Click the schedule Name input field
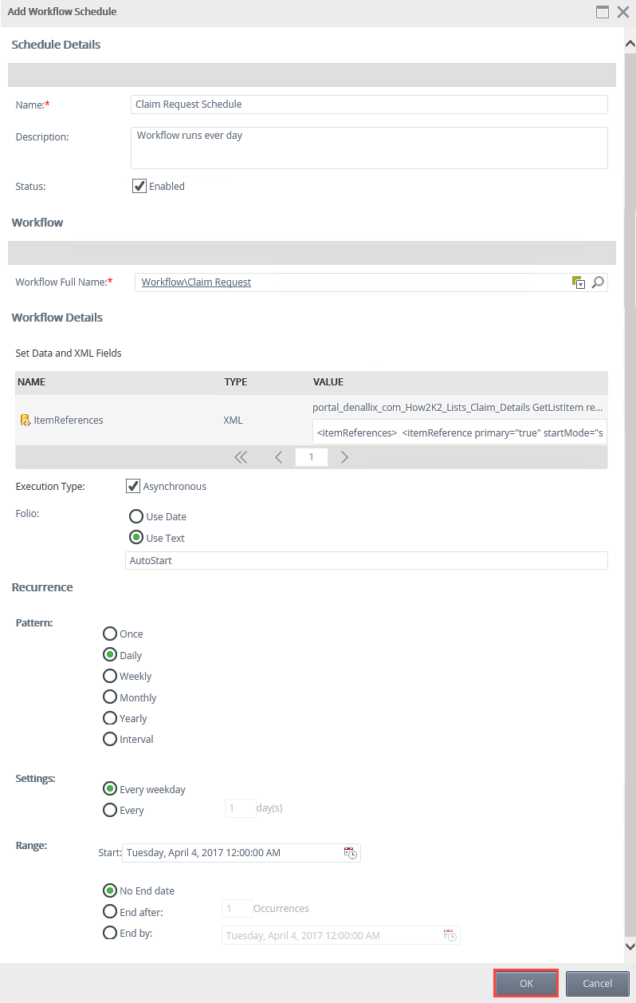636x1003 pixels. tap(368, 105)
